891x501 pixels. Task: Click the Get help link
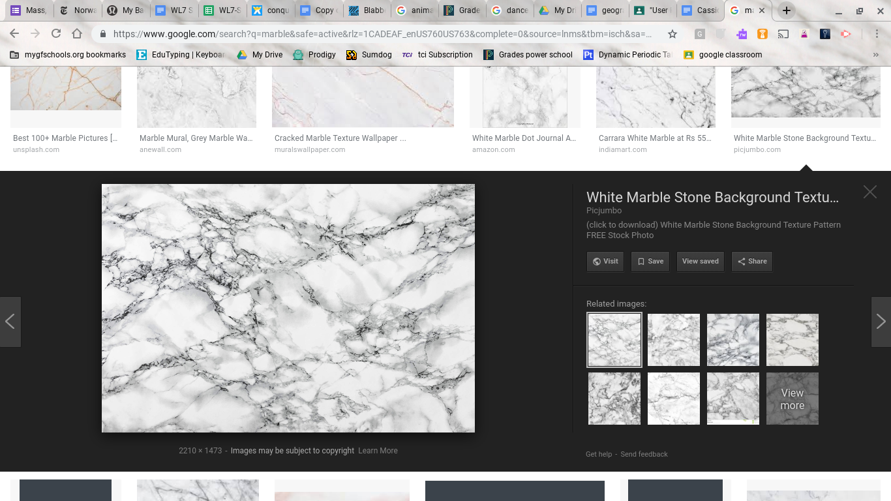599,454
